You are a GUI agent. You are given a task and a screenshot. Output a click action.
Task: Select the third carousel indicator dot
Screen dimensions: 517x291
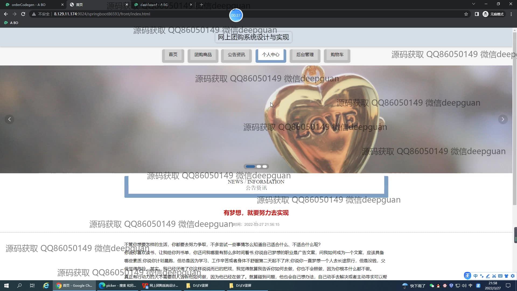point(265,167)
